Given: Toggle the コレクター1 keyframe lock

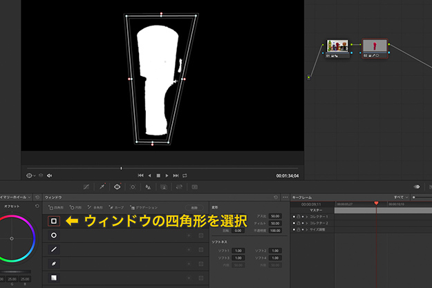Looking at the screenshot, I should 298,217.
